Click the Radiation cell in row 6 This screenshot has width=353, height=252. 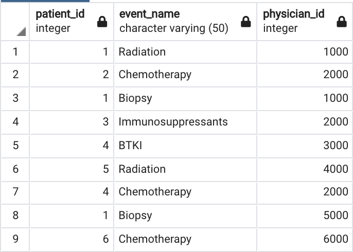click(185, 169)
